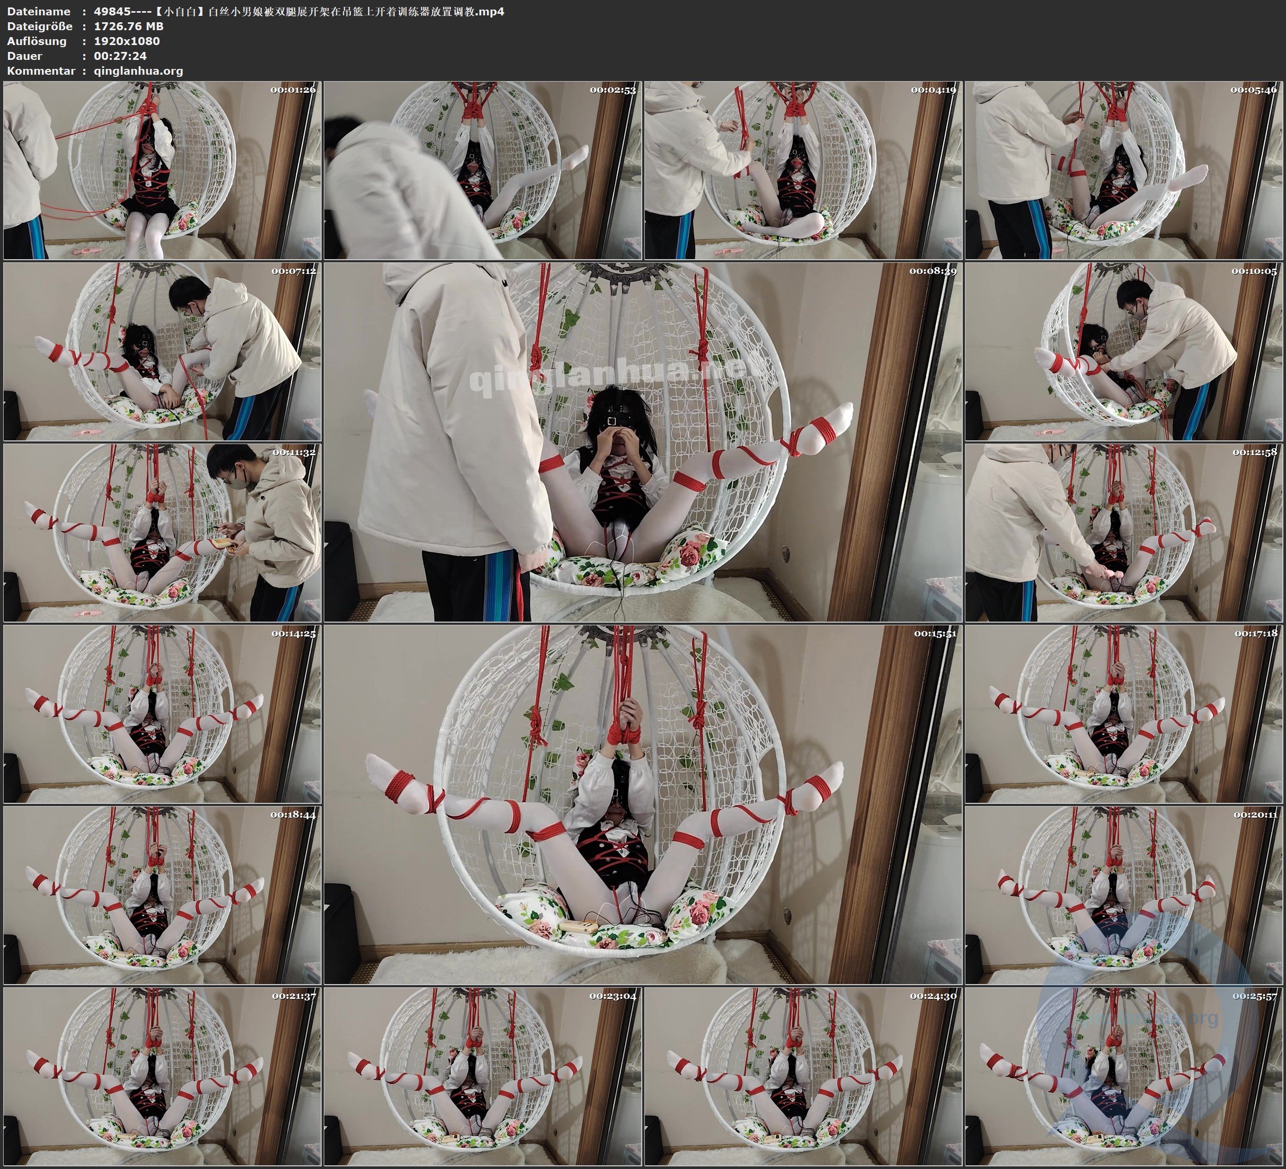The width and height of the screenshot is (1286, 1169).
Task: Select the thumbnail at 00:12:58
Action: pos(1124,533)
